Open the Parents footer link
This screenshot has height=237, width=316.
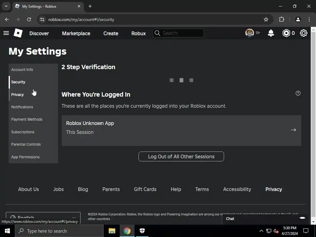[x=111, y=189]
